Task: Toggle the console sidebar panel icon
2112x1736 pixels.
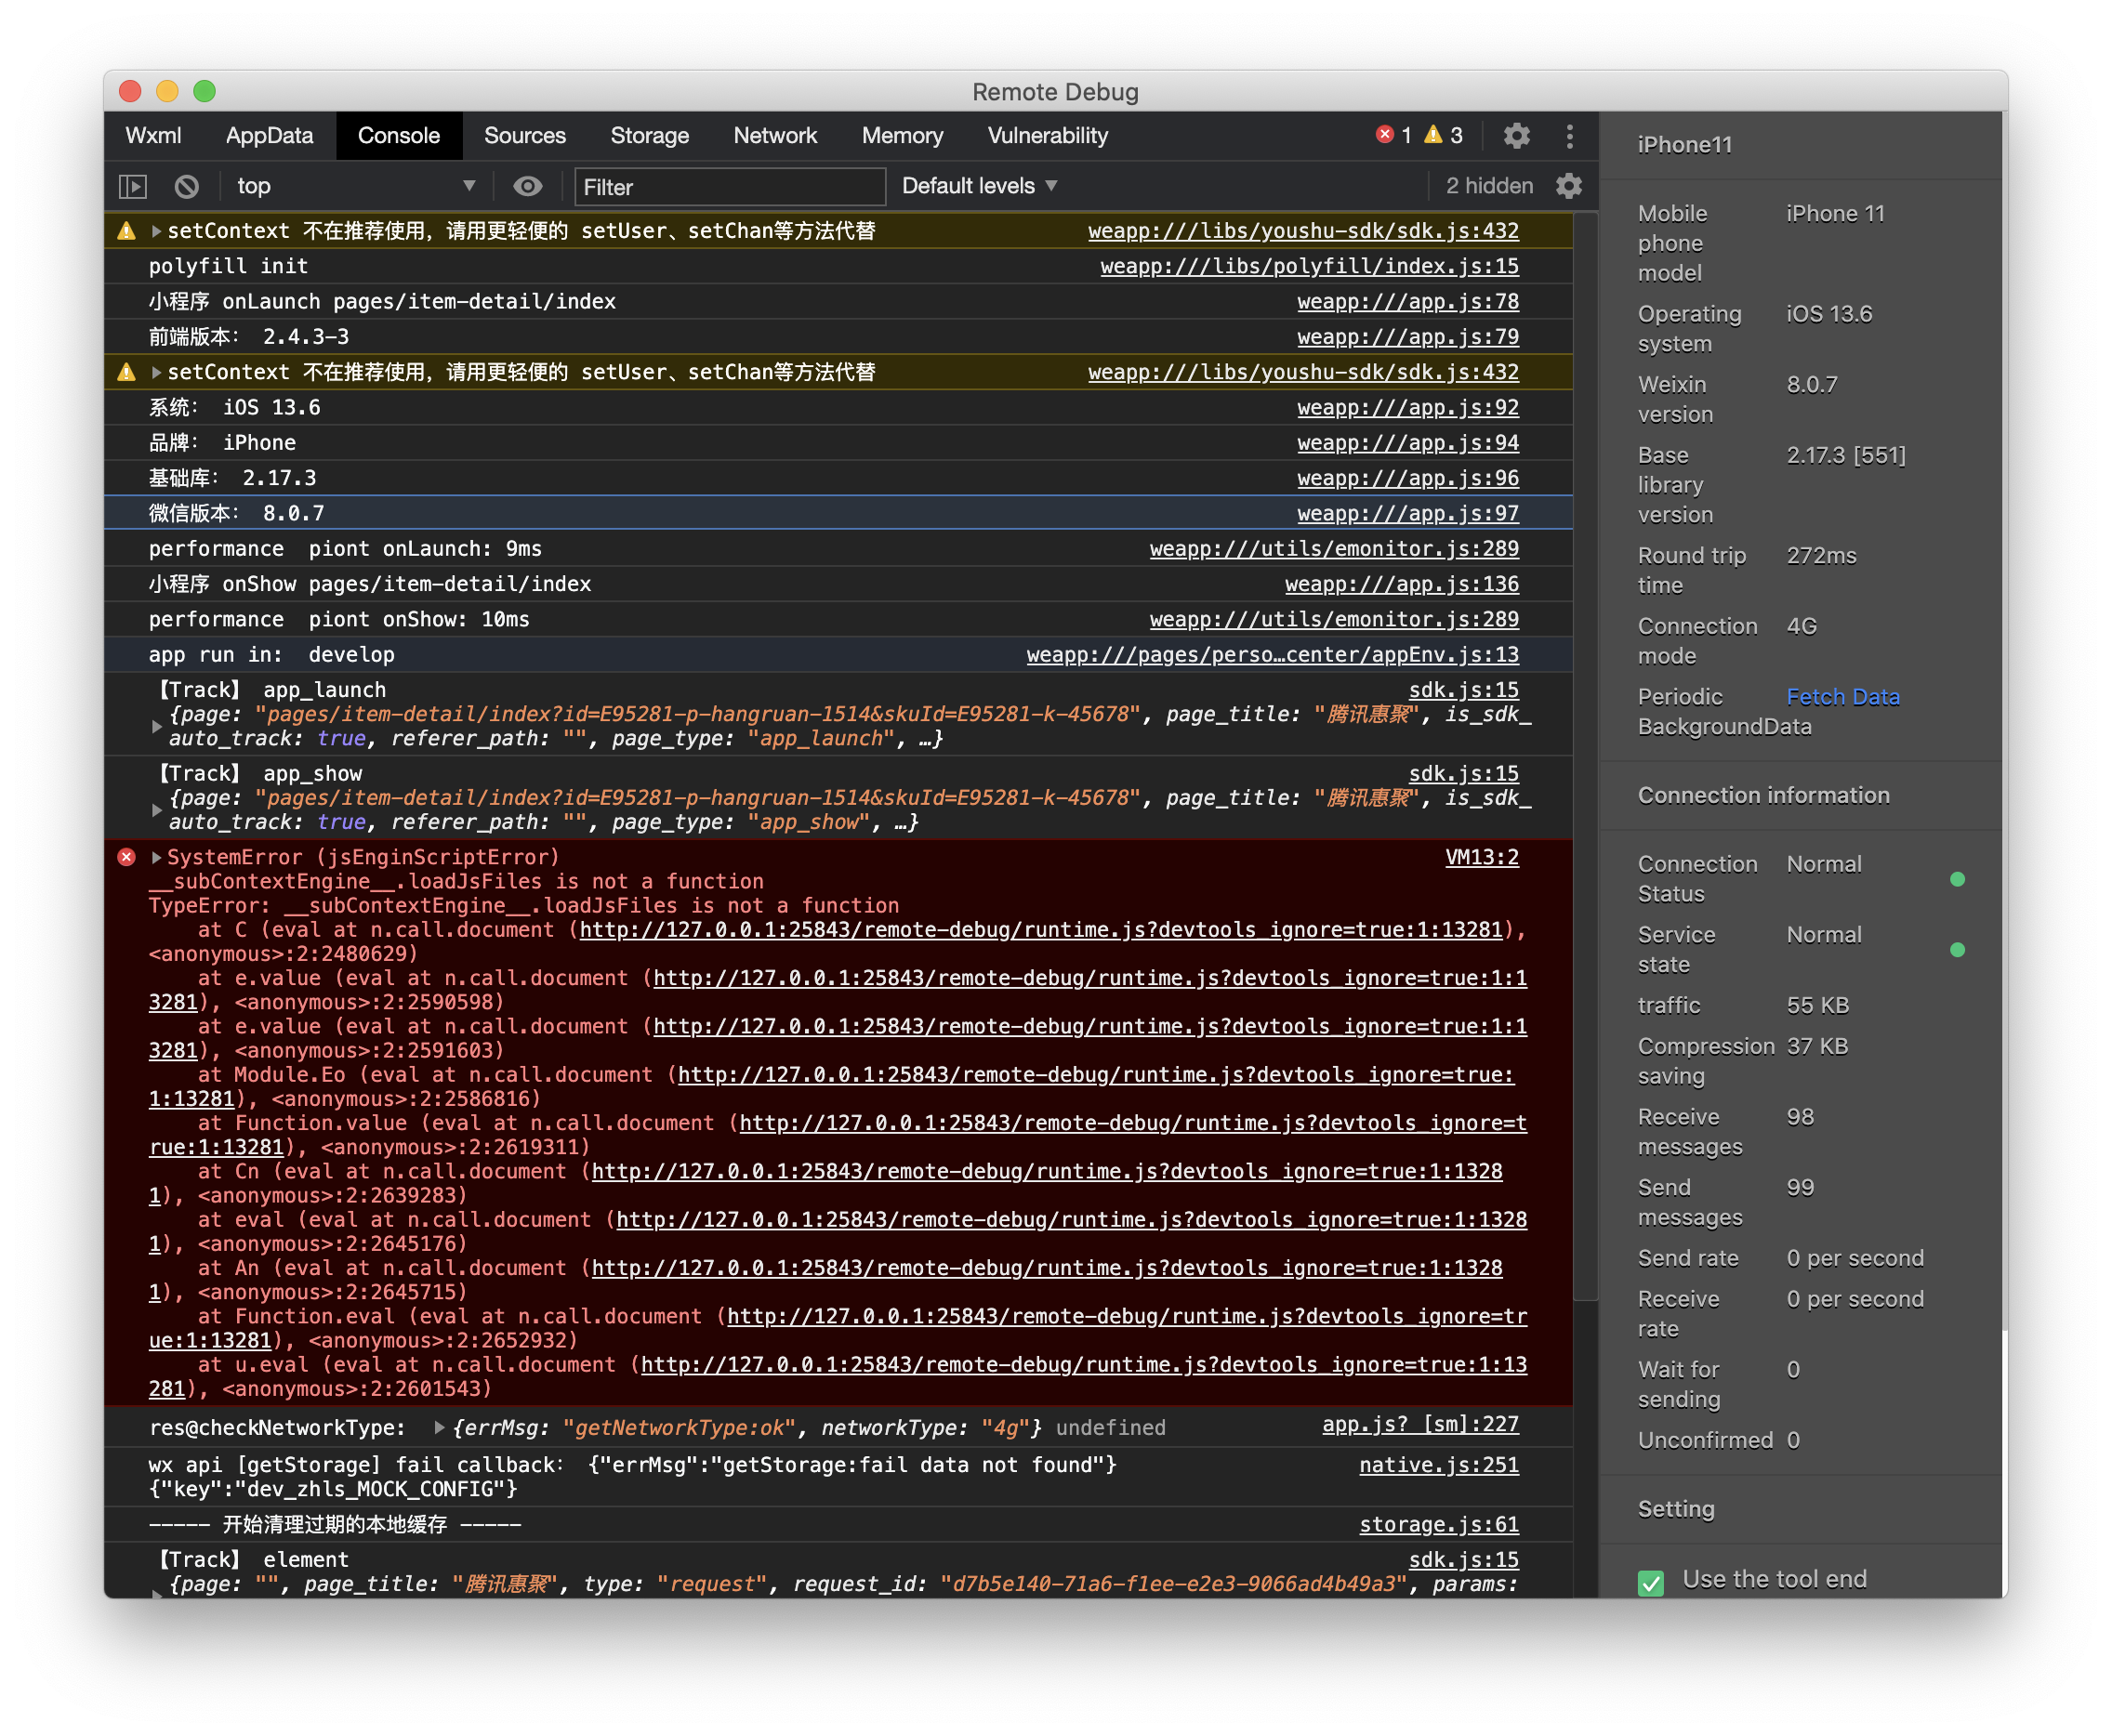Action: pyautogui.click(x=133, y=186)
